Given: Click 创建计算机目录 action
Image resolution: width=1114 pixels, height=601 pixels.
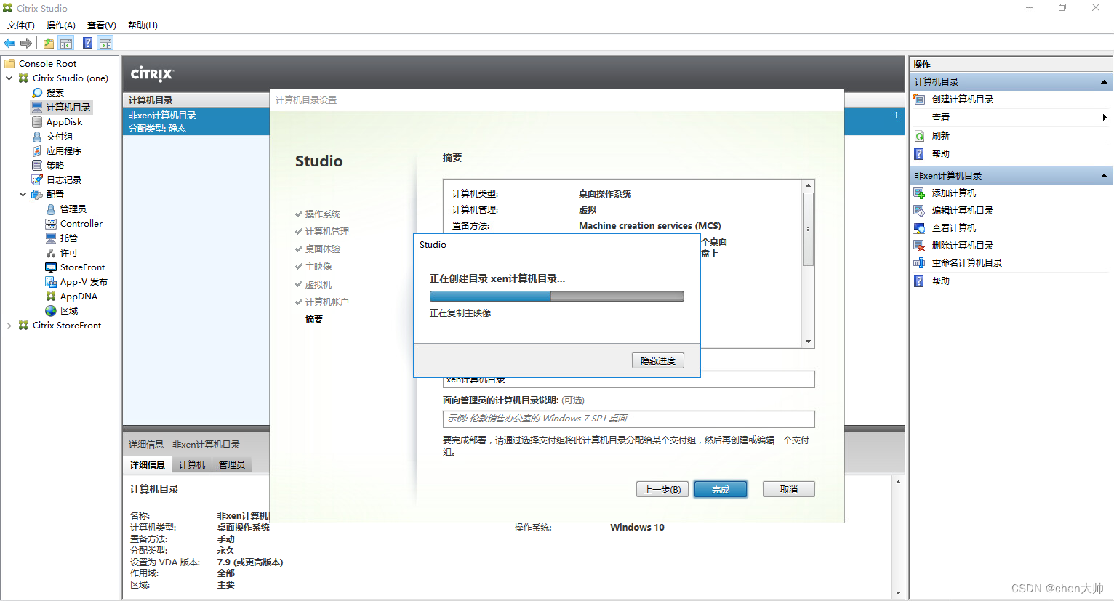Looking at the screenshot, I should coord(963,100).
